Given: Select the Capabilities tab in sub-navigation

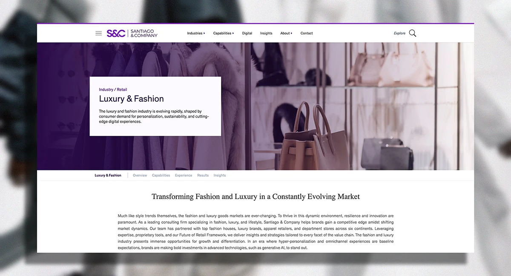Looking at the screenshot, I should (161, 175).
